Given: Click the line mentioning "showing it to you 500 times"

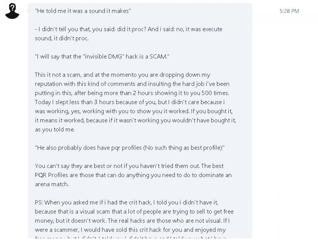Looking at the screenshot, I should pos(132,93).
